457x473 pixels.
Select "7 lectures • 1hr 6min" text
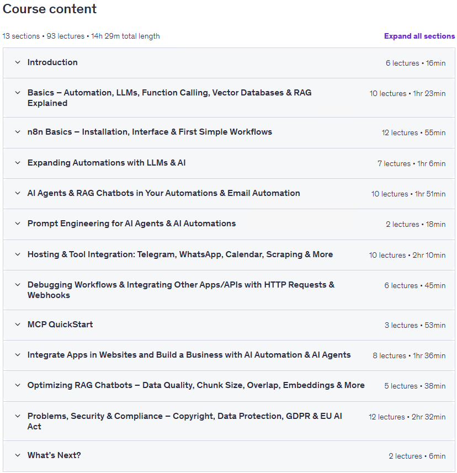click(x=411, y=163)
